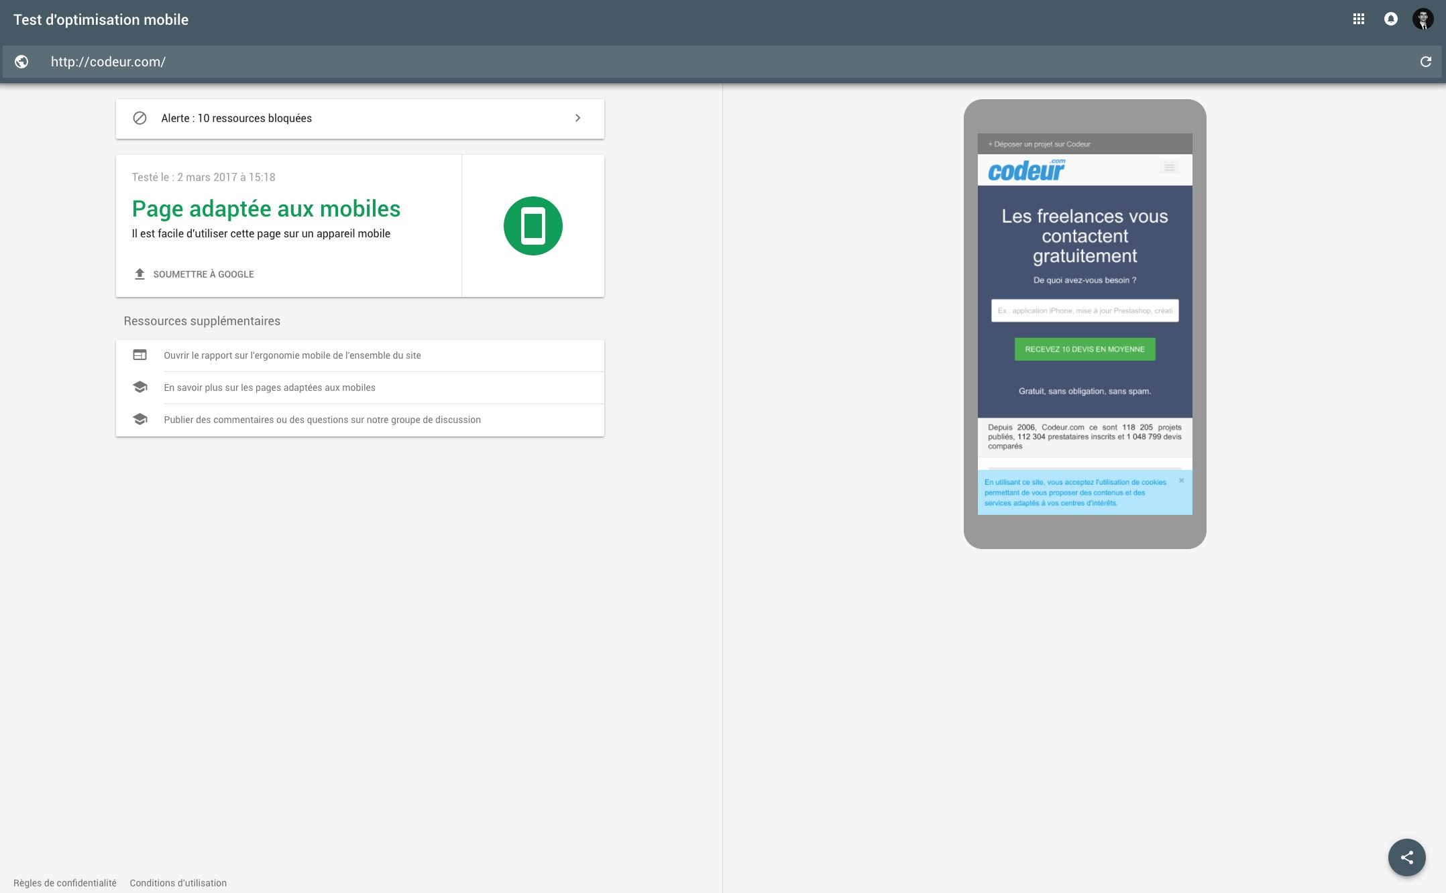The image size is (1446, 893).
Task: Open the discussion group comments link
Action: [322, 420]
